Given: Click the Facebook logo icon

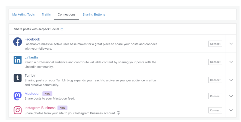Looking at the screenshot, I should pyautogui.click(x=18, y=42).
